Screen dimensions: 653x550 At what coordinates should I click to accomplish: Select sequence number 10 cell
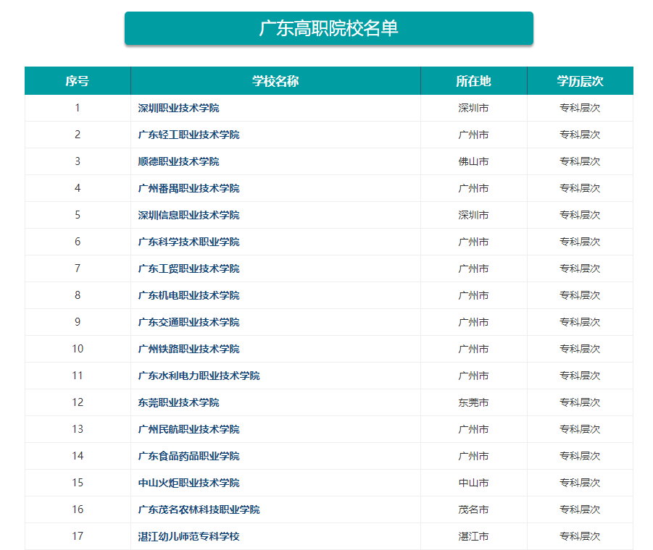(78, 349)
